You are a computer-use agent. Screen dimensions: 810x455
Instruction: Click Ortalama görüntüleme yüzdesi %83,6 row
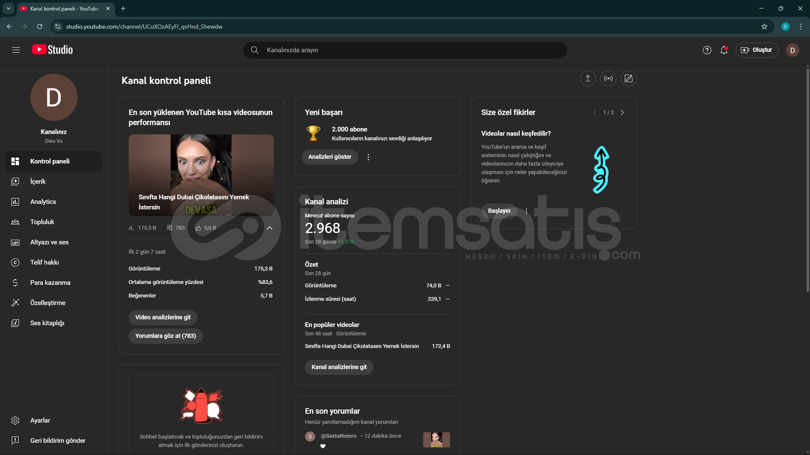pos(201,282)
